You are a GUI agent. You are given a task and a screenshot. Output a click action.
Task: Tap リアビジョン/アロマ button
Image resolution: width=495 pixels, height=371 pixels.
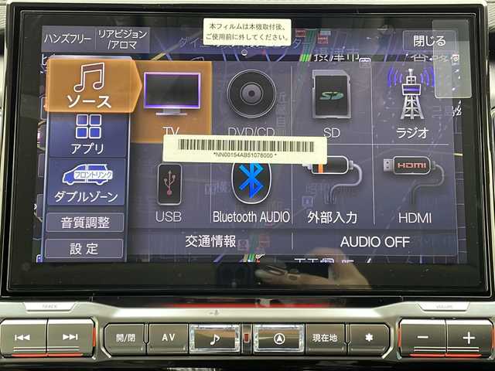(x=122, y=39)
